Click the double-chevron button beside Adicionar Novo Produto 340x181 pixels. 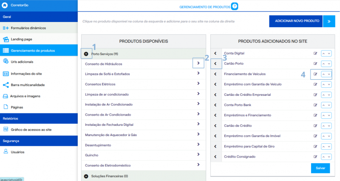click(x=329, y=21)
